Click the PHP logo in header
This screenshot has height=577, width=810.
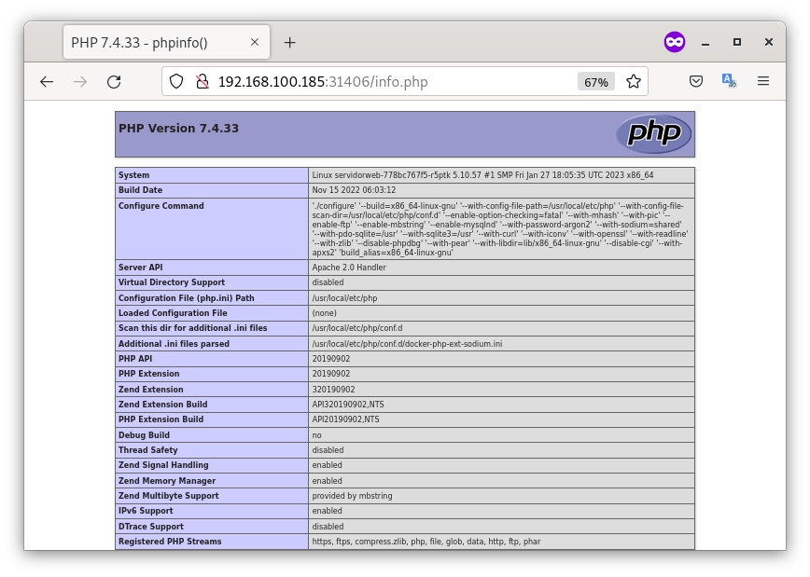(654, 133)
